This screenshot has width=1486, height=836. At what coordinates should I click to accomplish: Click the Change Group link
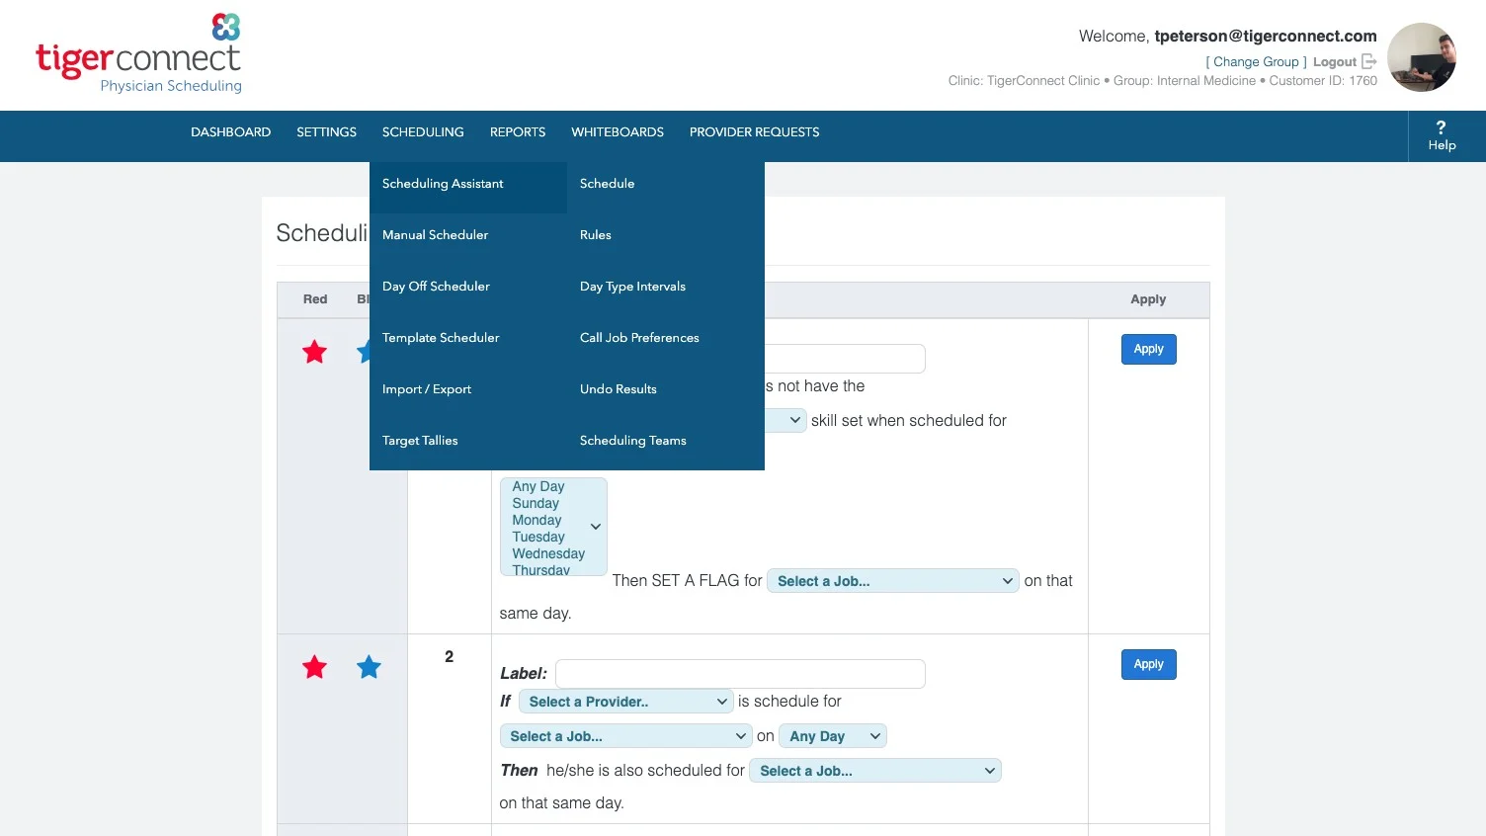(1256, 62)
